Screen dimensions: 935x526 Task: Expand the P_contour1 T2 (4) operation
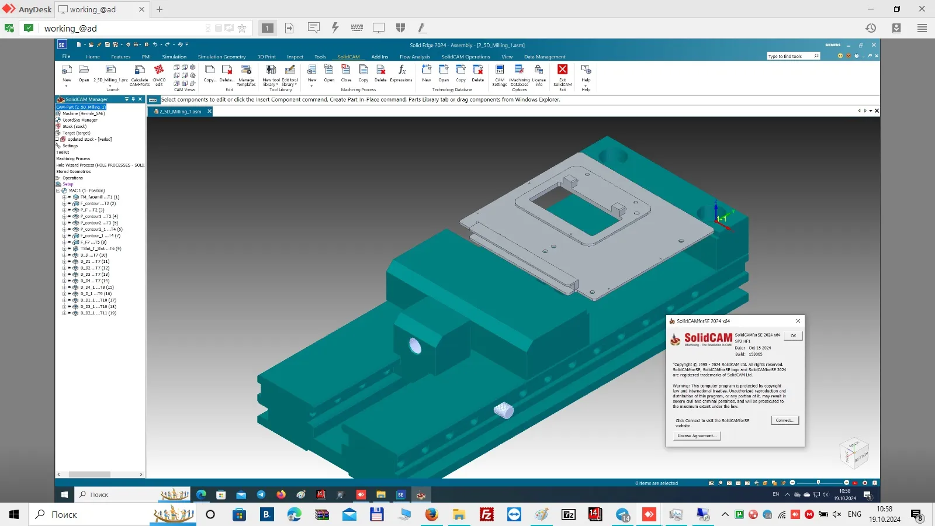tap(64, 216)
